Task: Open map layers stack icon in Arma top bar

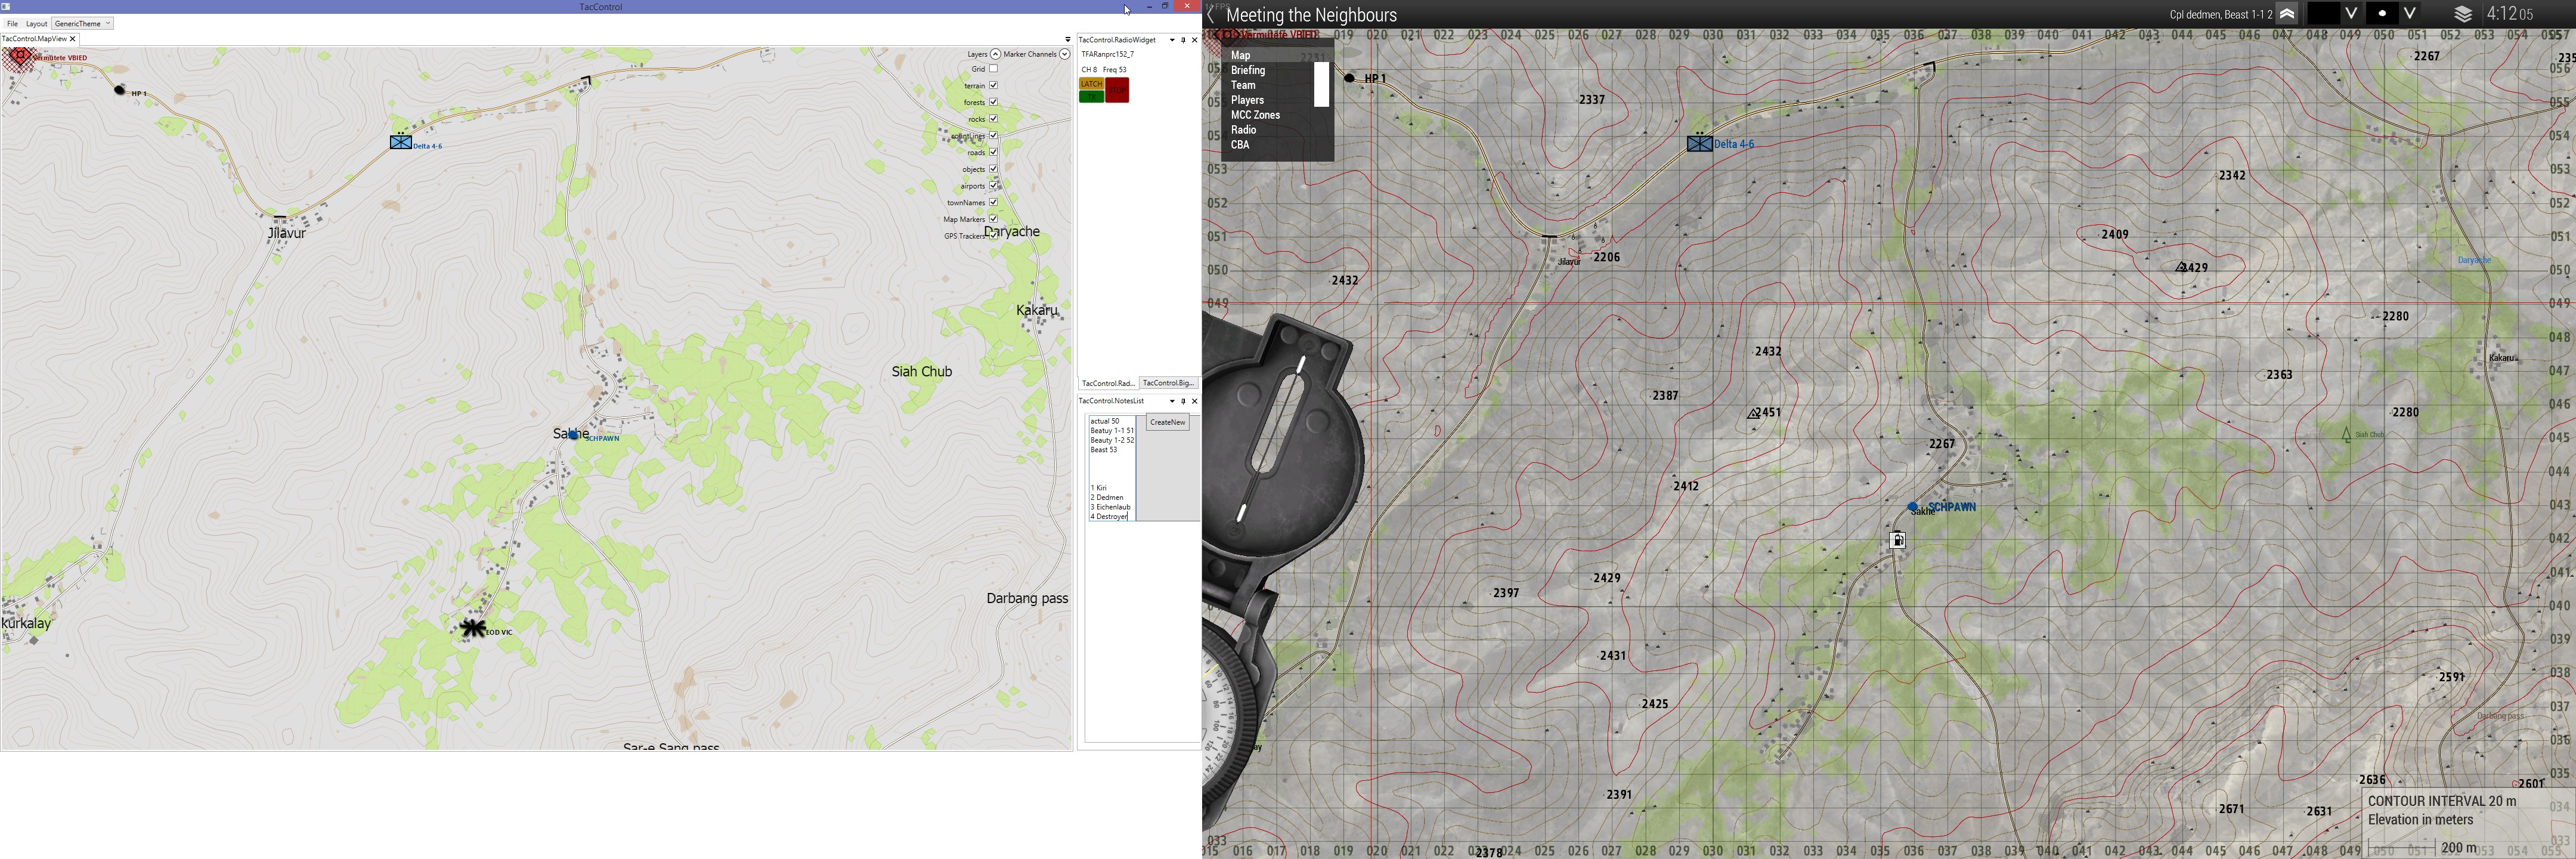Action: point(2463,14)
